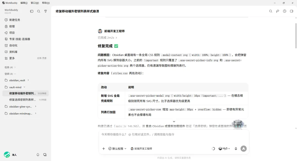
Task: Open the 编辑(E) menu
Action: tap(24, 3)
